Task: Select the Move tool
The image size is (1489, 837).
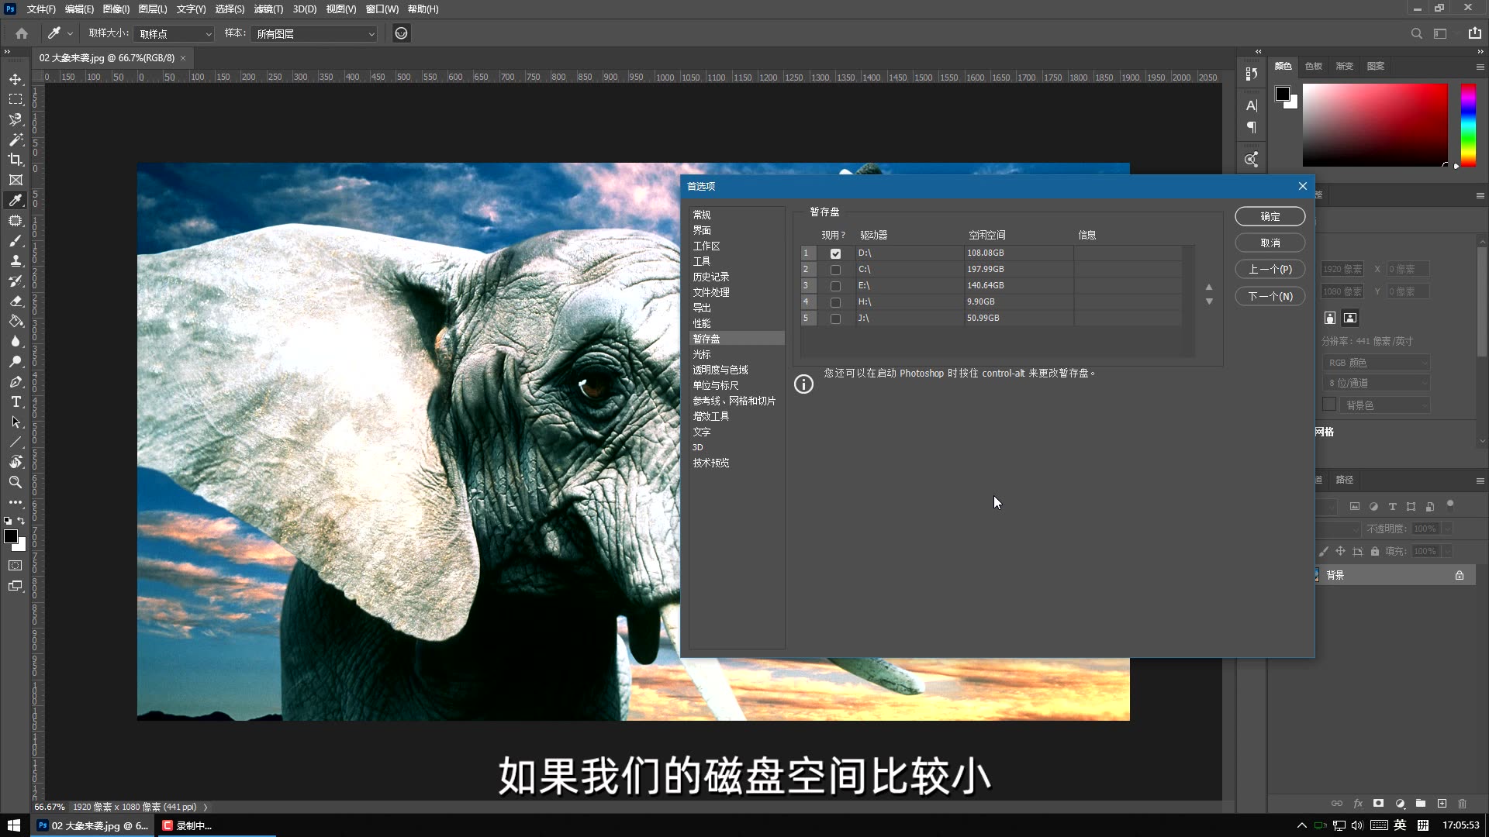Action: click(16, 78)
